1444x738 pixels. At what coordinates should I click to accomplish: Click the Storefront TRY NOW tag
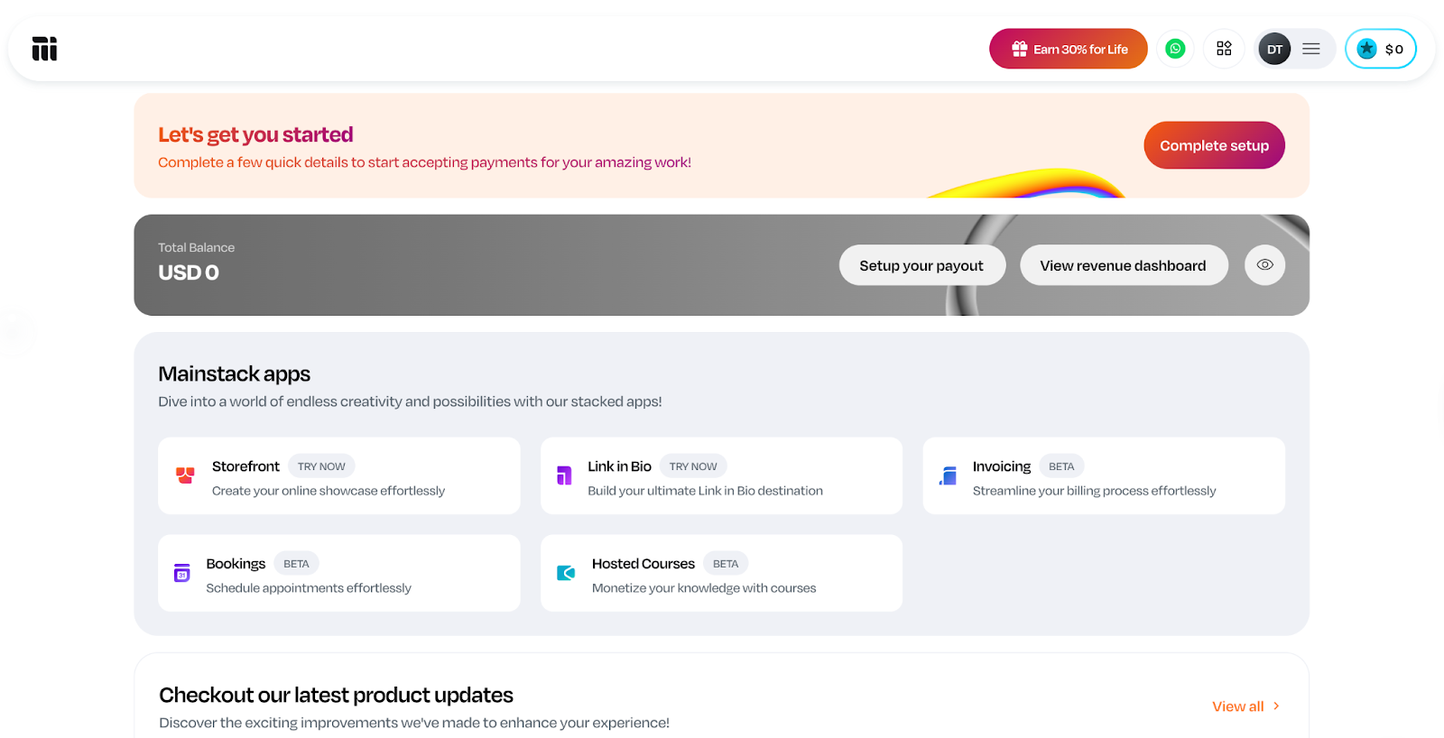tap(321, 466)
